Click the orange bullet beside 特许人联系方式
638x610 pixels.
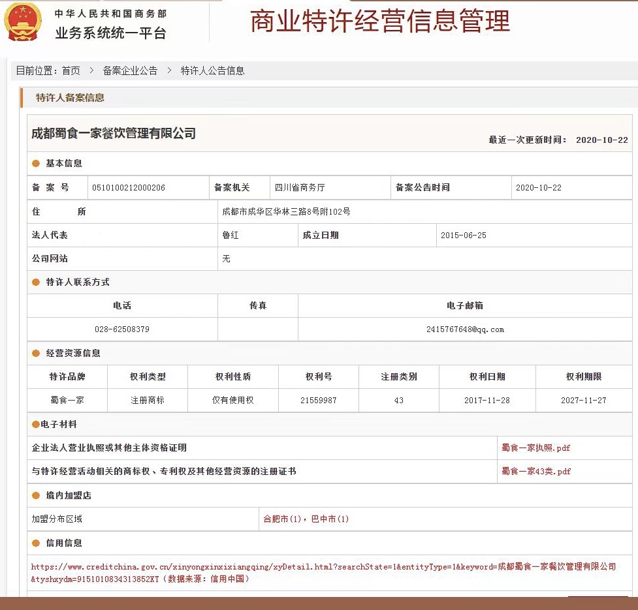pyautogui.click(x=36, y=282)
